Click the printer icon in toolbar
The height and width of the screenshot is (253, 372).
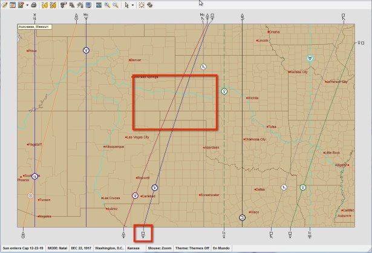point(34,5)
